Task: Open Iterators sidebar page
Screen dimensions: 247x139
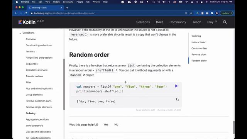Action: [30, 51]
